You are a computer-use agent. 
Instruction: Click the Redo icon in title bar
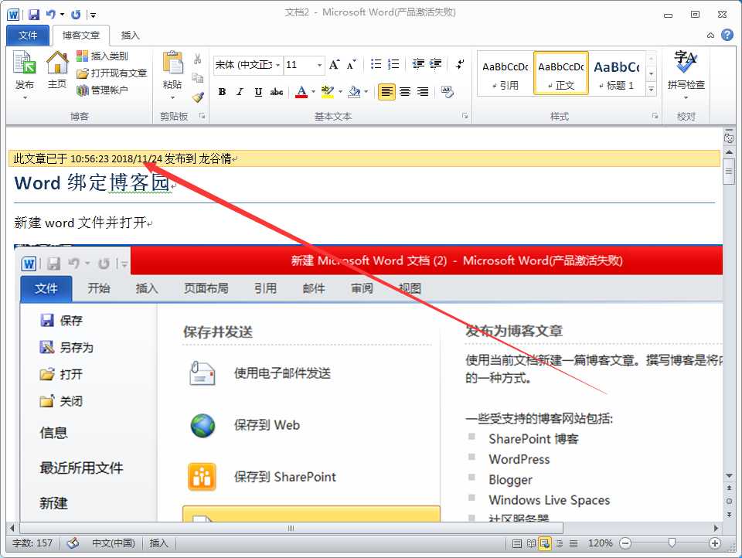coord(76,15)
